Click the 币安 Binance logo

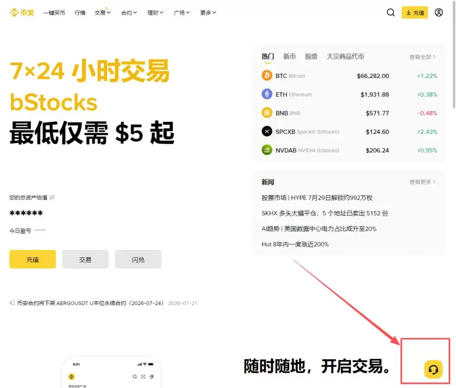tap(22, 12)
